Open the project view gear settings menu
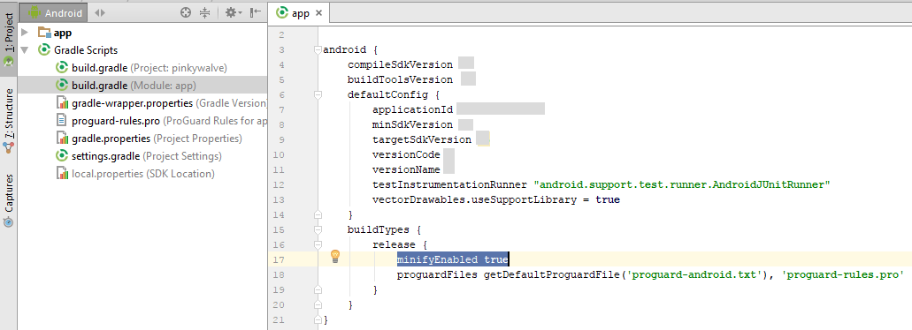 [x=234, y=12]
